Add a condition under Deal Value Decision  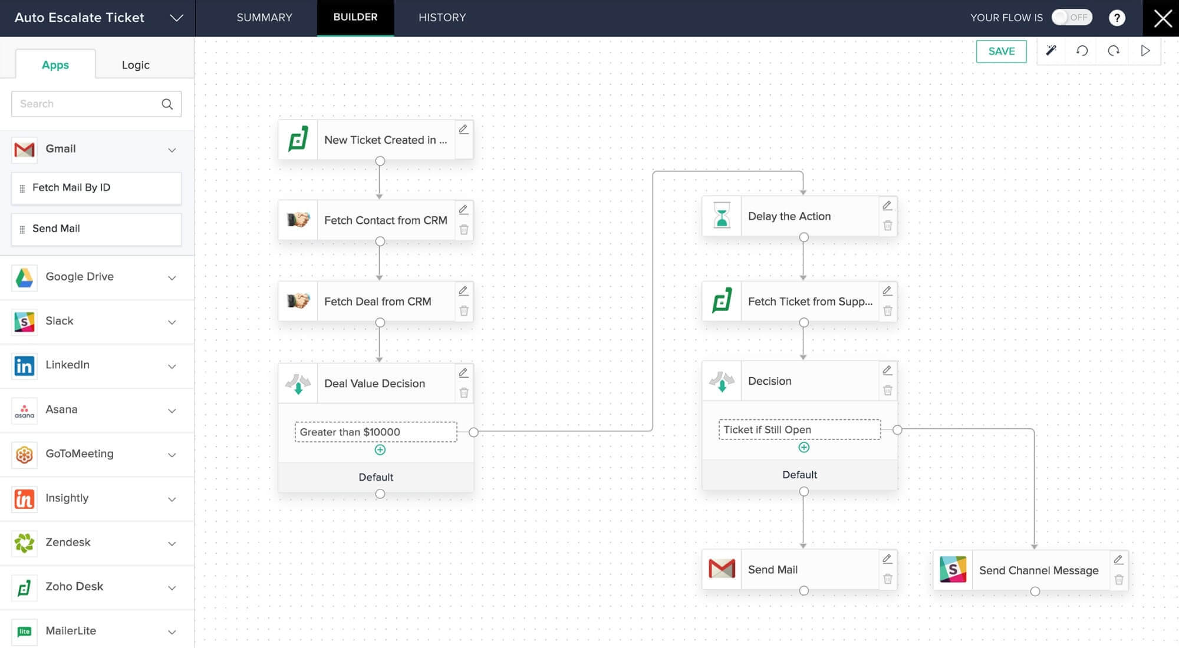[x=380, y=449]
